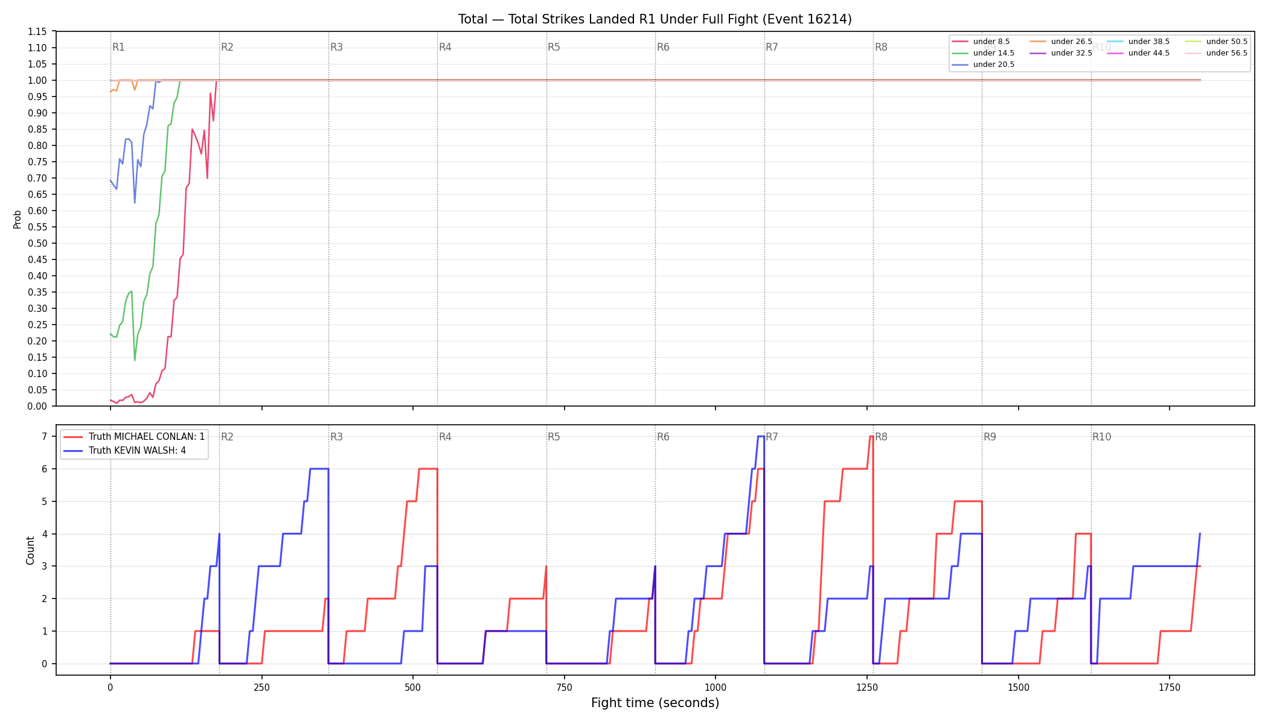Click the R5 round marker in bottom chart
The image size is (1268, 724).
point(554,437)
